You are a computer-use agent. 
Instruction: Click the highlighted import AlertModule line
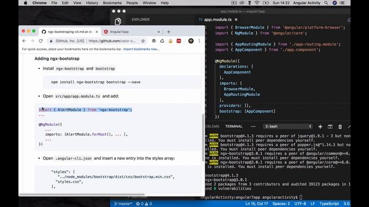point(85,110)
